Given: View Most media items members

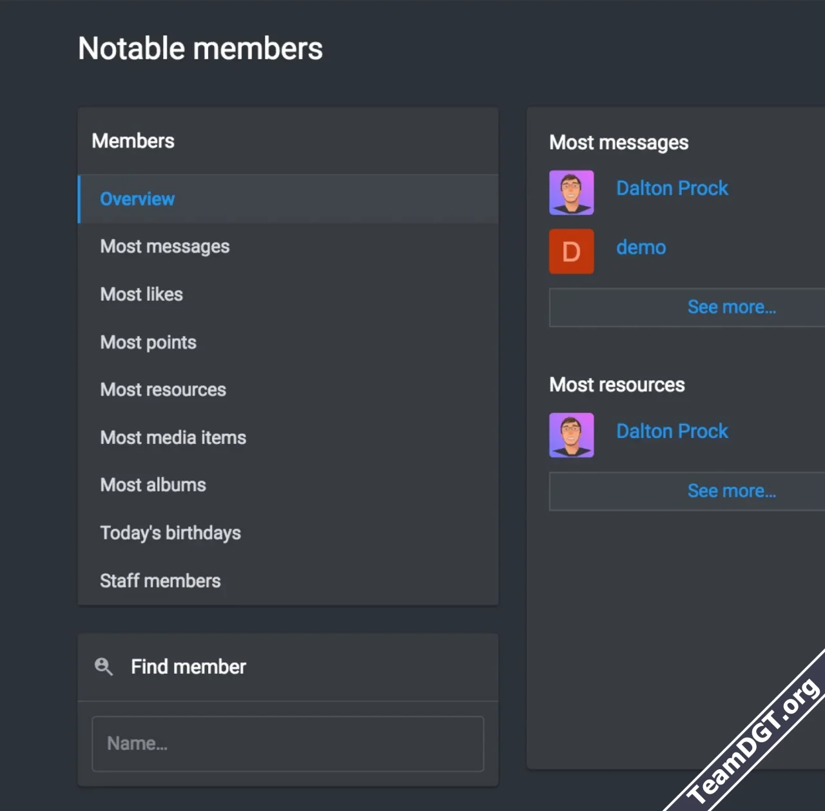Looking at the screenshot, I should point(173,437).
